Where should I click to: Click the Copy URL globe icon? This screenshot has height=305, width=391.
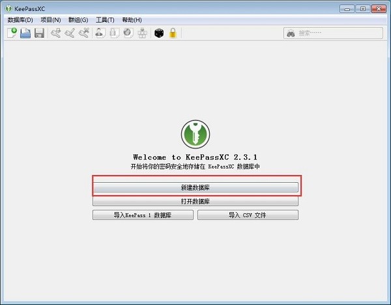click(x=128, y=33)
